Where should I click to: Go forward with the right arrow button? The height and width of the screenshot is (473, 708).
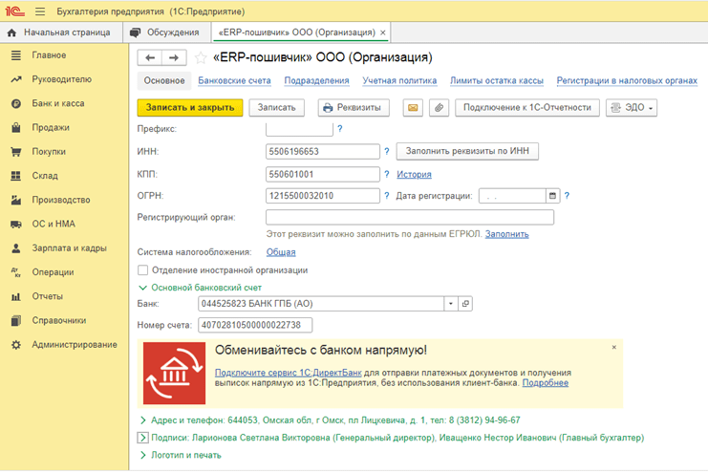coord(174,57)
